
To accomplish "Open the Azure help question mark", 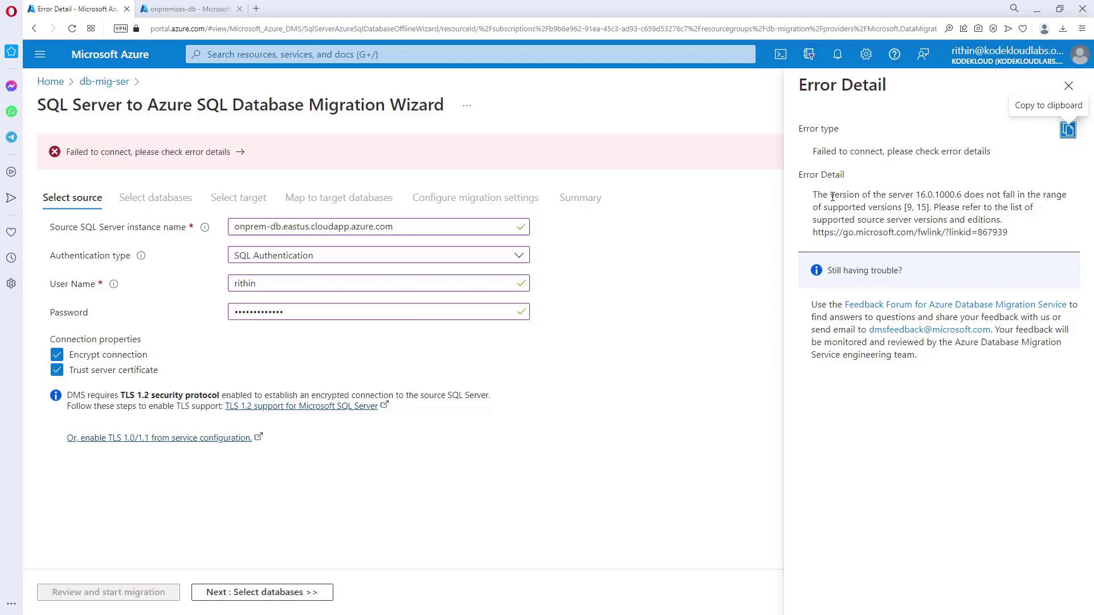I will click(x=894, y=54).
